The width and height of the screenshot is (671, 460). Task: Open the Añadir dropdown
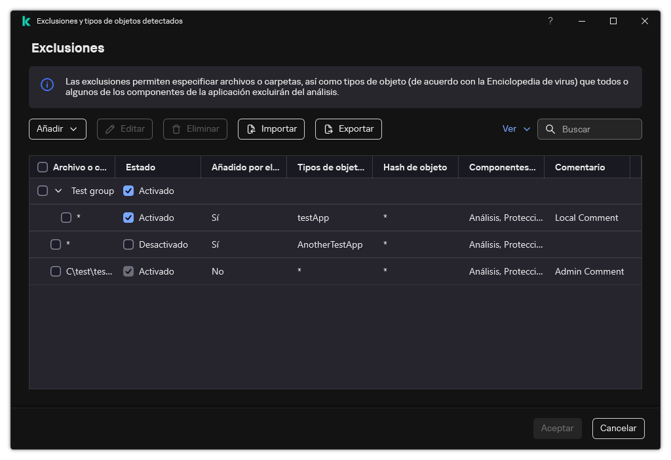click(58, 129)
